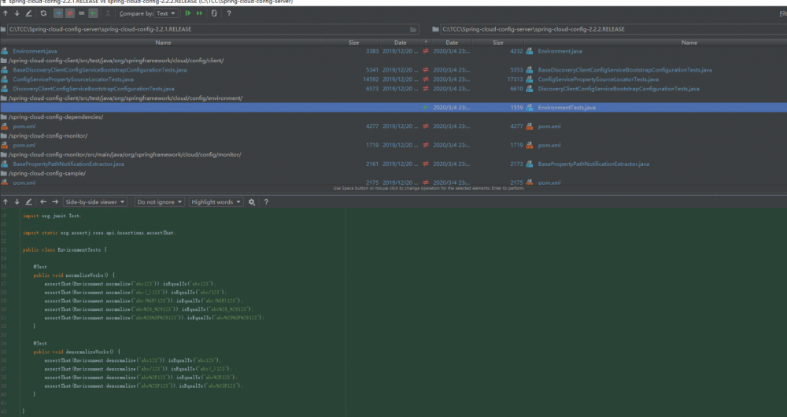Open the Compare by Text dropdown
787x417 pixels.
tap(165, 13)
